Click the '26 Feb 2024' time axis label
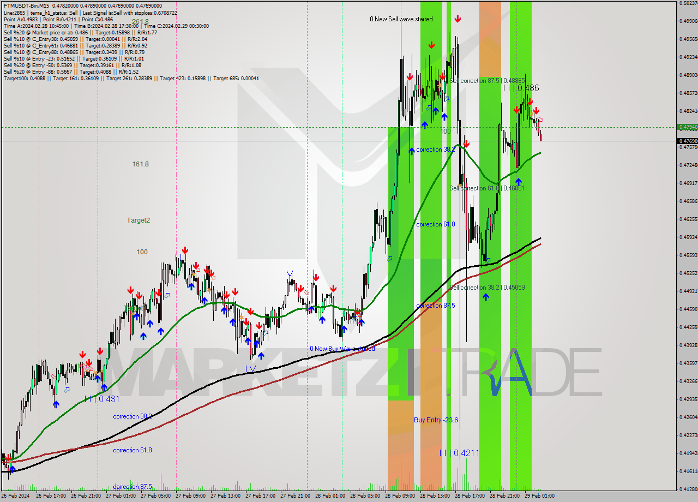The width and height of the screenshot is (698, 502). [x=16, y=496]
